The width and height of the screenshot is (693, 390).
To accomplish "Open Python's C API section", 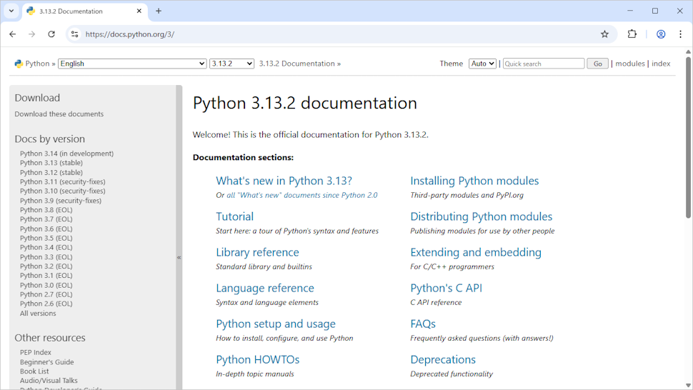I will 446,289.
